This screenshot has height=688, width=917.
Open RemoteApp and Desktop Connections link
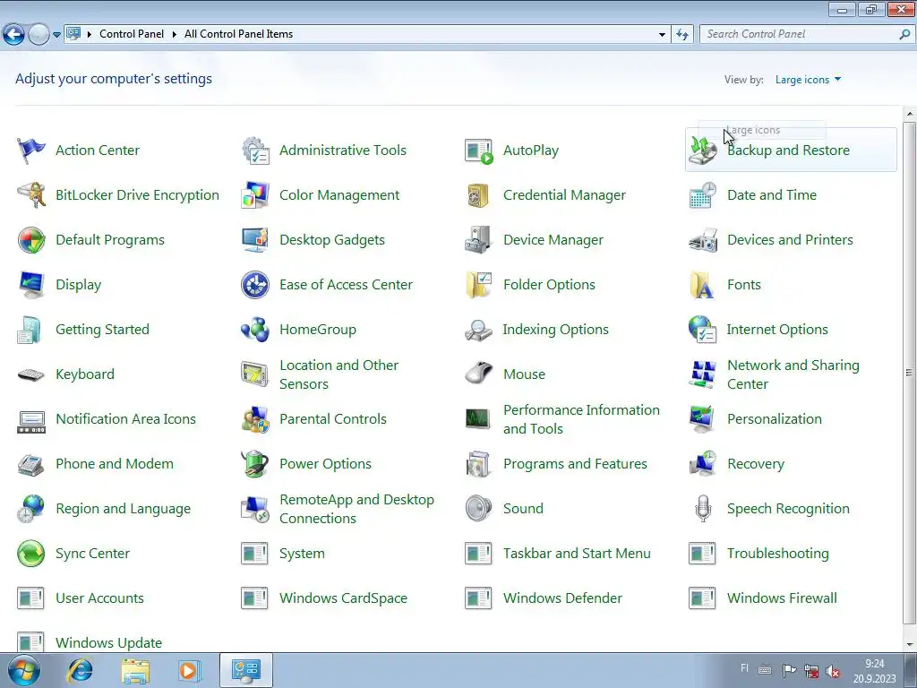pyautogui.click(x=356, y=509)
